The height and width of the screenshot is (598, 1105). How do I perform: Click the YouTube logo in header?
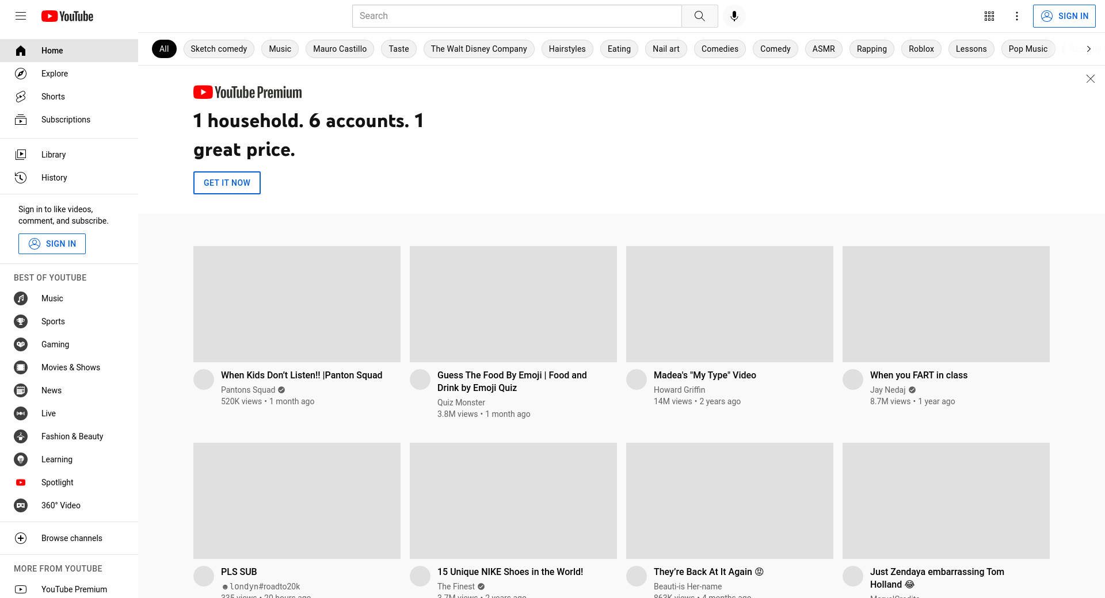click(67, 16)
